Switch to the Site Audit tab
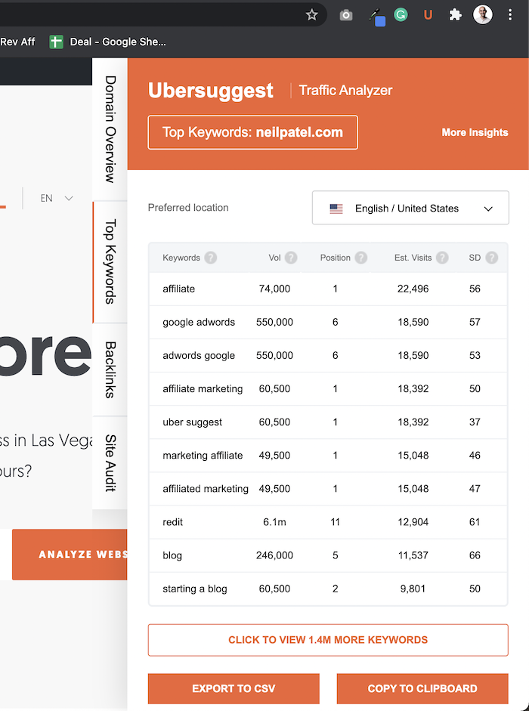Image resolution: width=529 pixels, height=711 pixels. point(110,463)
